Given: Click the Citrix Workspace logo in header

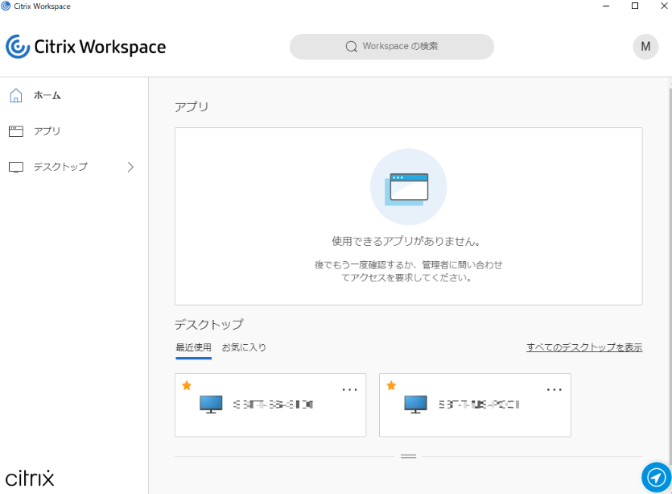Looking at the screenshot, I should pos(85,47).
